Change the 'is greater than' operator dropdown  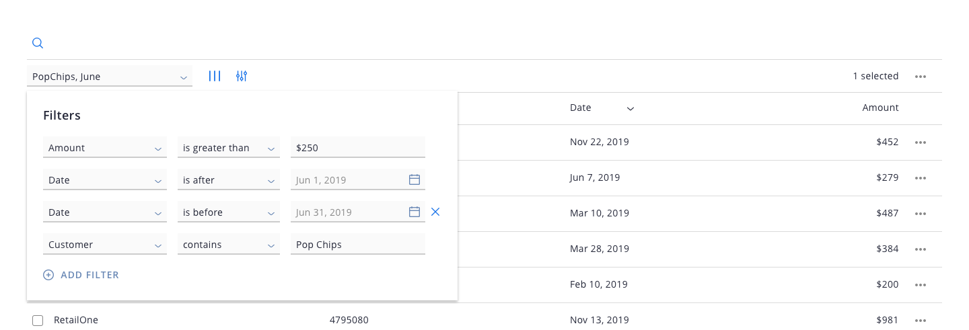point(229,148)
